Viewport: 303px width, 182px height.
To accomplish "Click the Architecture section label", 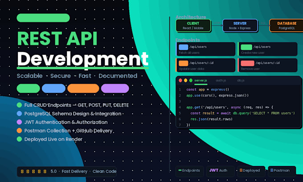I will coord(191,17).
